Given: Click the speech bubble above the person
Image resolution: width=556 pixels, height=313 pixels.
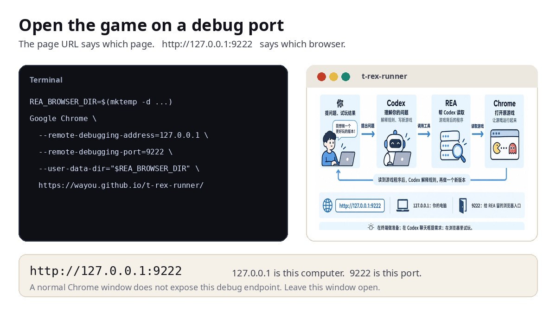Looking at the screenshot, I should tap(345, 128).
